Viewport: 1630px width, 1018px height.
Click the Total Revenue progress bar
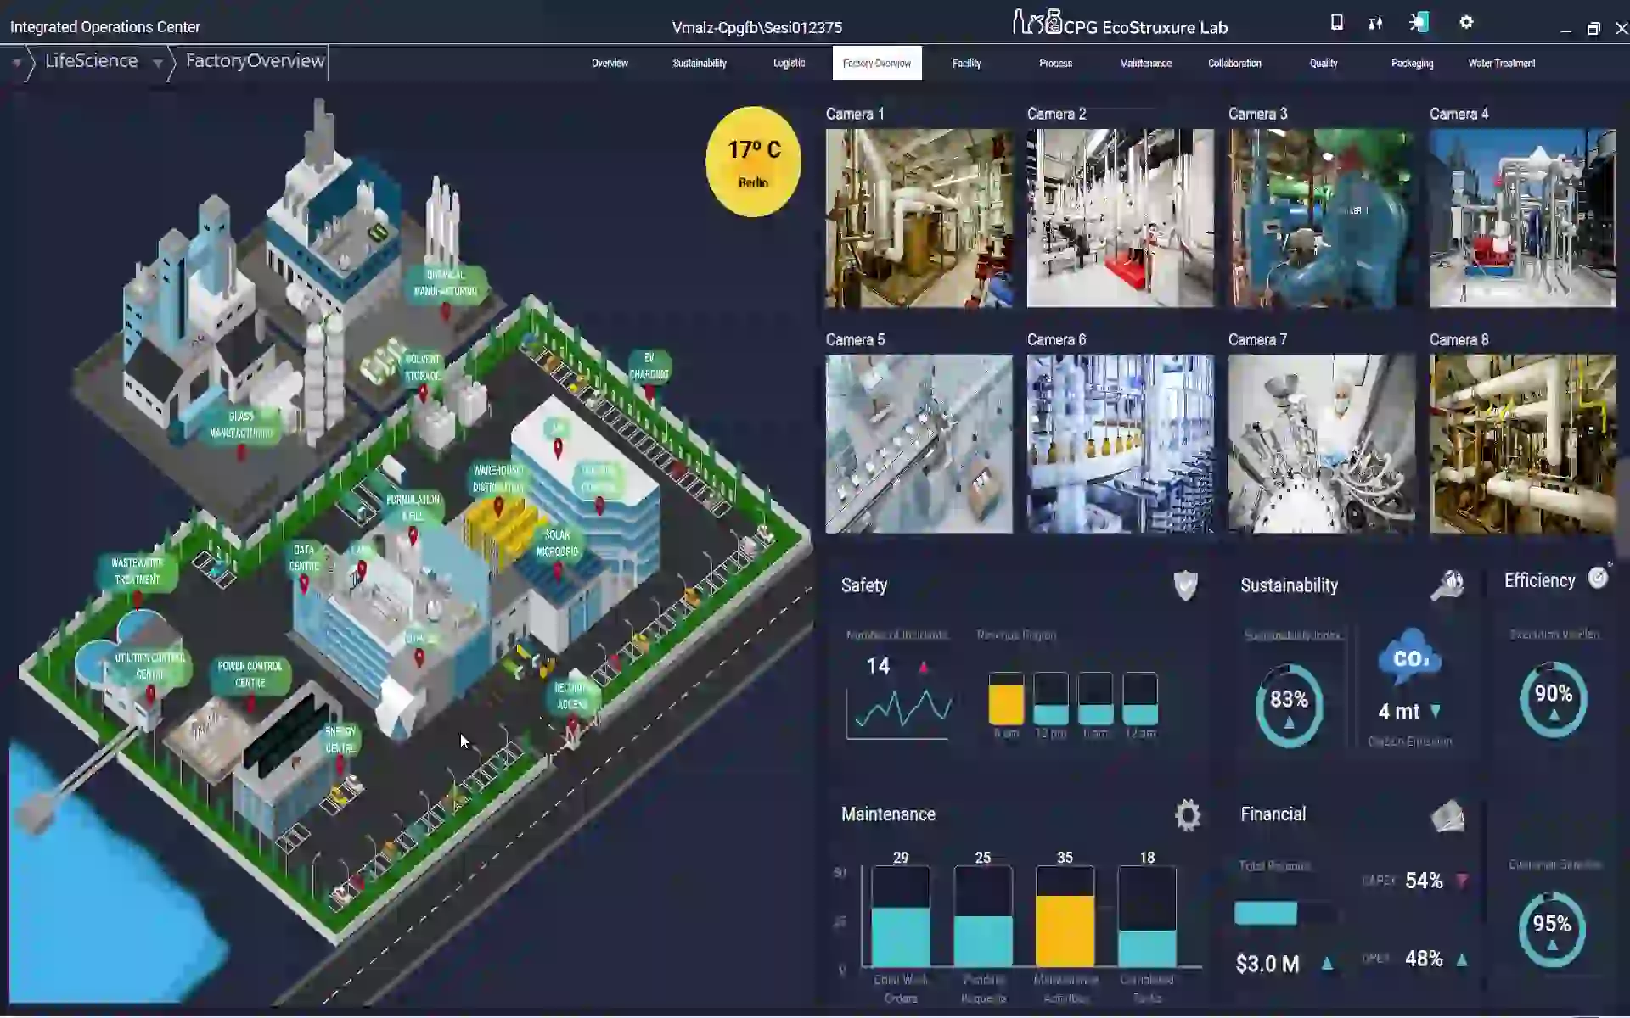[1285, 914]
